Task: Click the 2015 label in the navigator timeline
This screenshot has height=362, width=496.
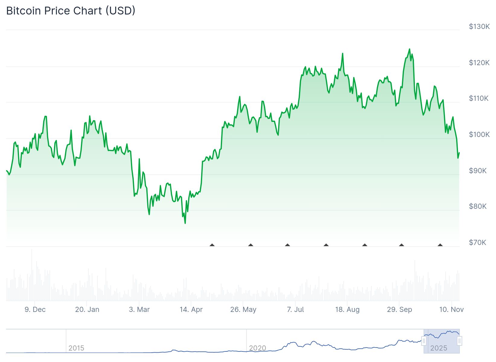Action: tap(76, 348)
